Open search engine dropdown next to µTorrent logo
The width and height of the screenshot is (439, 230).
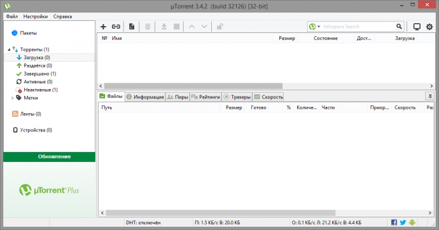[319, 27]
